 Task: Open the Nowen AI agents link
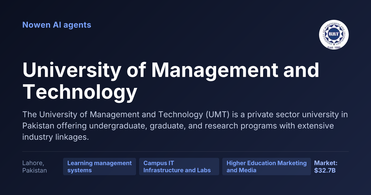(57, 25)
